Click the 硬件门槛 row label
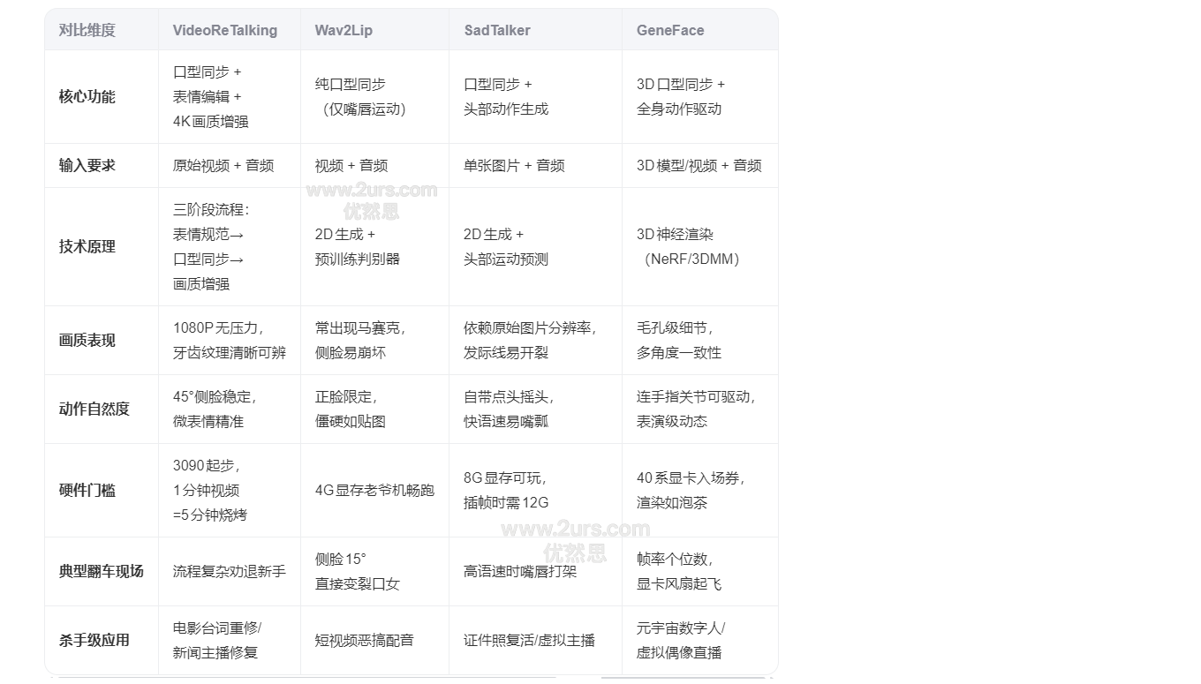The height and width of the screenshot is (684, 1201). coord(102,491)
